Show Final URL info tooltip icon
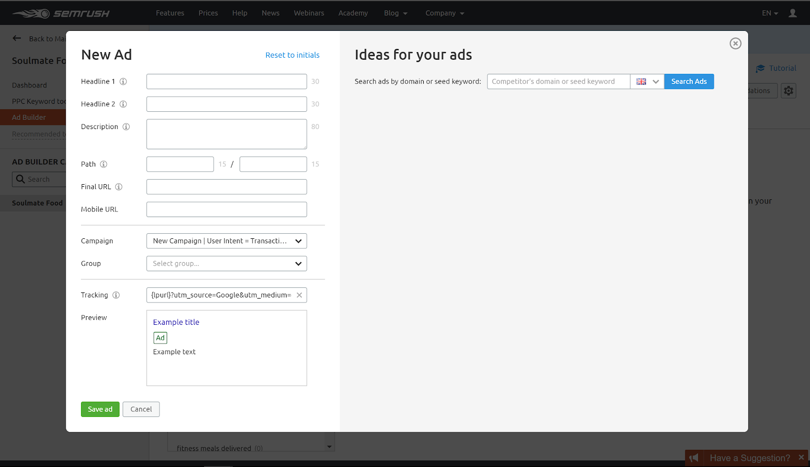Screen dimensions: 810x467 118,187
